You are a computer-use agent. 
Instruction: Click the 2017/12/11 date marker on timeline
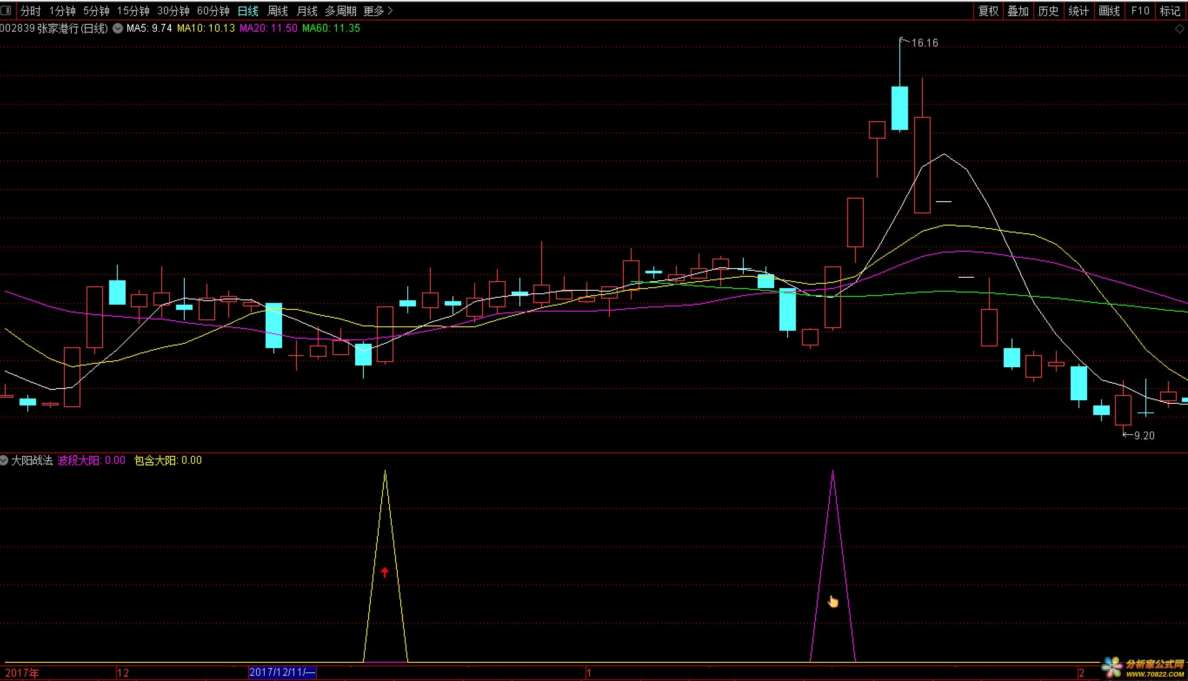click(283, 673)
